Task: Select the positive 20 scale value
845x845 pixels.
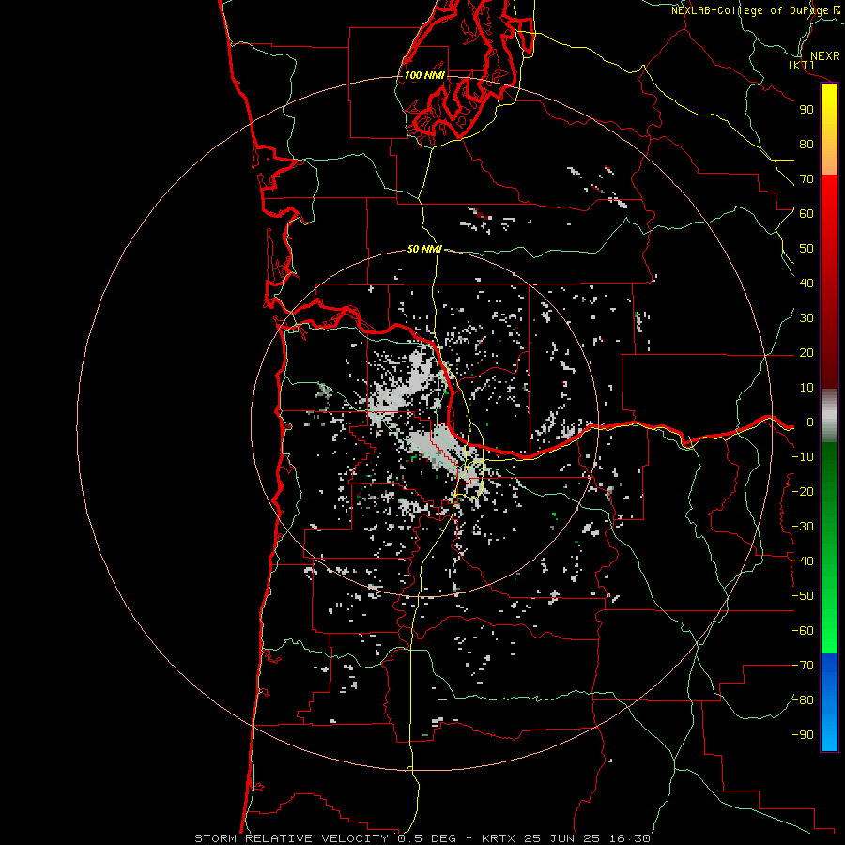Action: coord(807,352)
